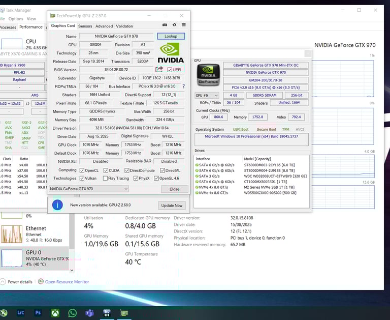Click the GPU-Z screenshot camera icon

pyautogui.click(x=165, y=25)
